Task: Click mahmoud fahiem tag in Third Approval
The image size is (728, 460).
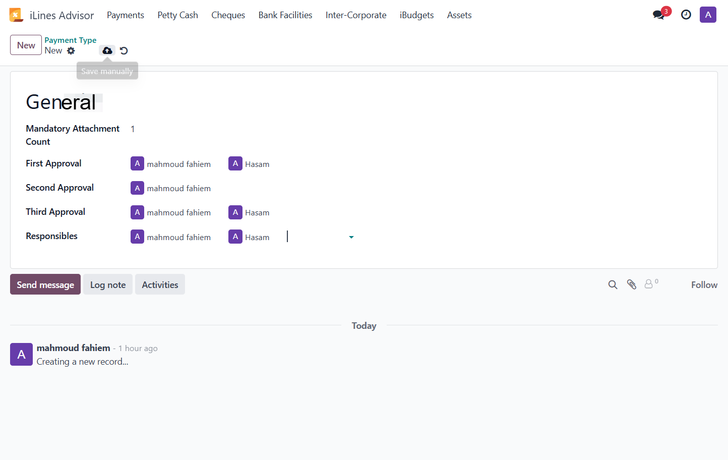Action: [x=171, y=212]
